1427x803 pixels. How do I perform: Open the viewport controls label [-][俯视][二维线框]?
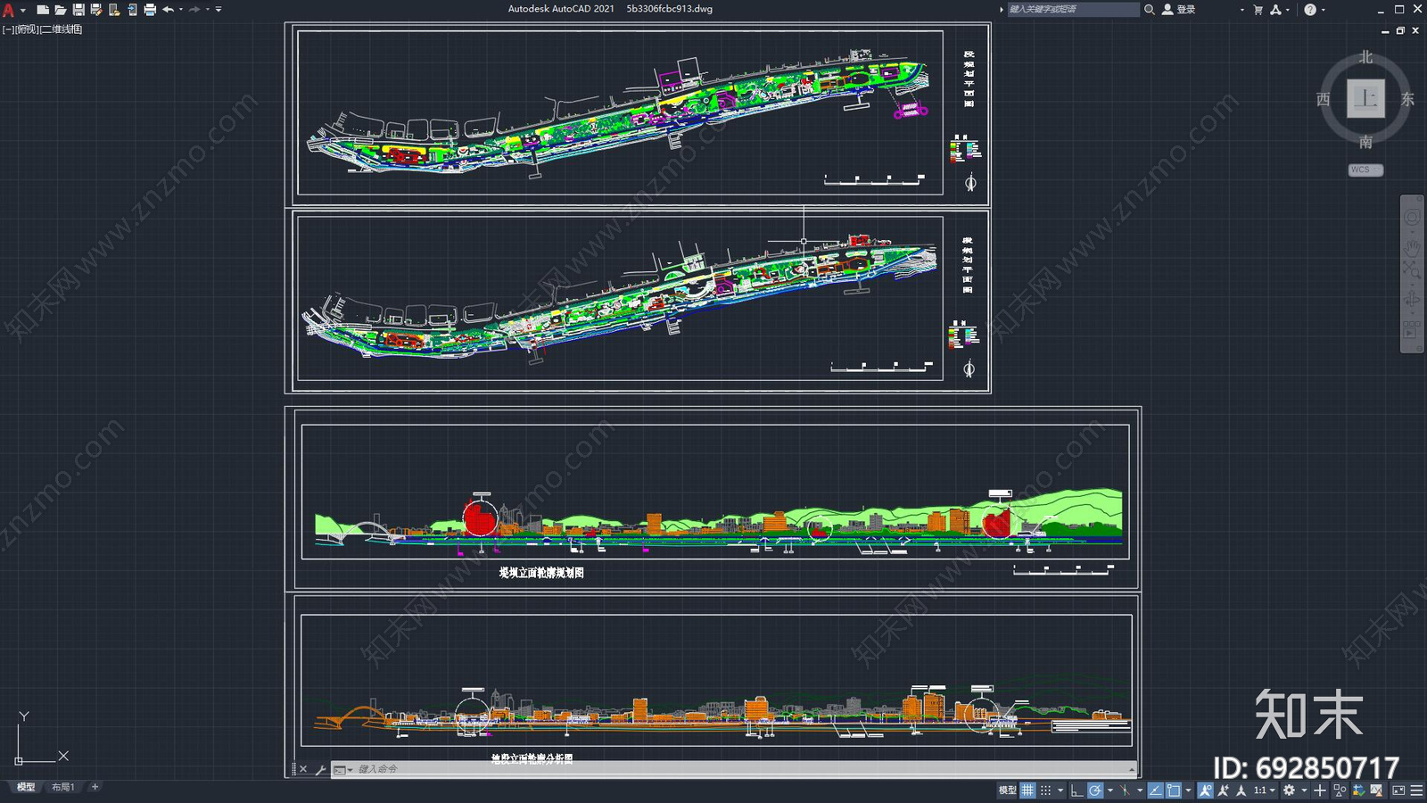tap(43, 29)
